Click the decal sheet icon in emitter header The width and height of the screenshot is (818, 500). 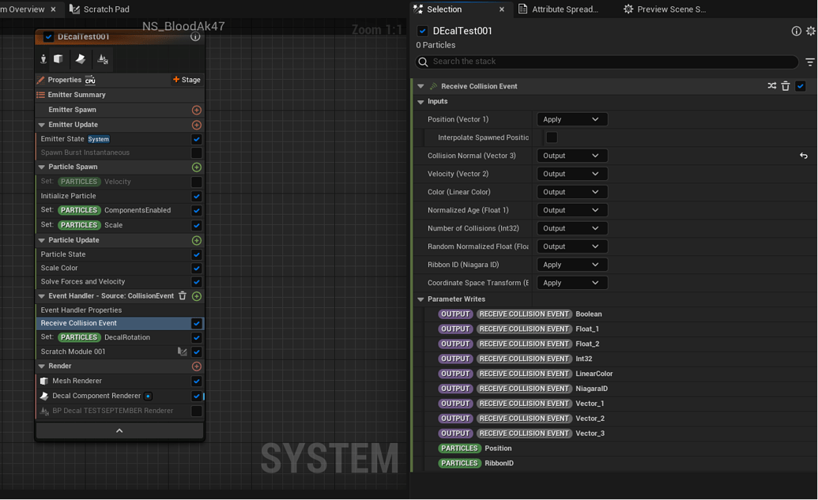pyautogui.click(x=80, y=58)
